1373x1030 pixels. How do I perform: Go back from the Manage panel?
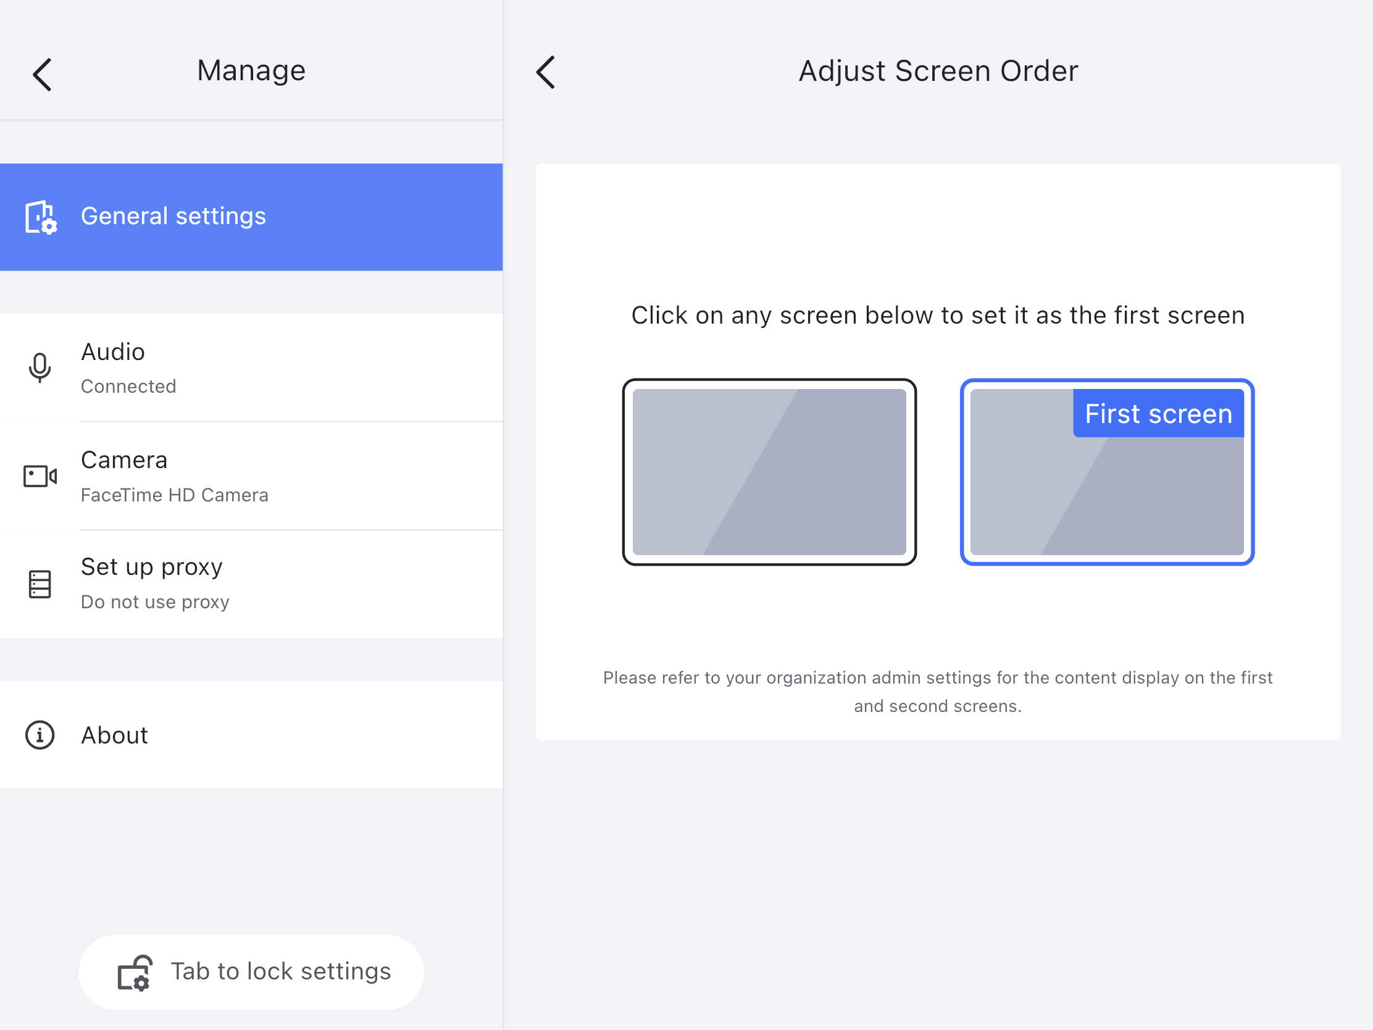pos(42,75)
